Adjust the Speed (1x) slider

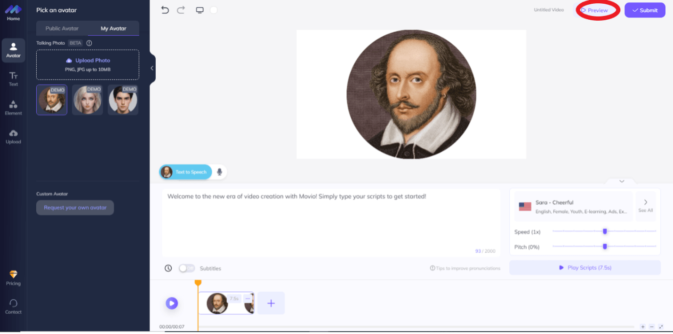pos(605,231)
